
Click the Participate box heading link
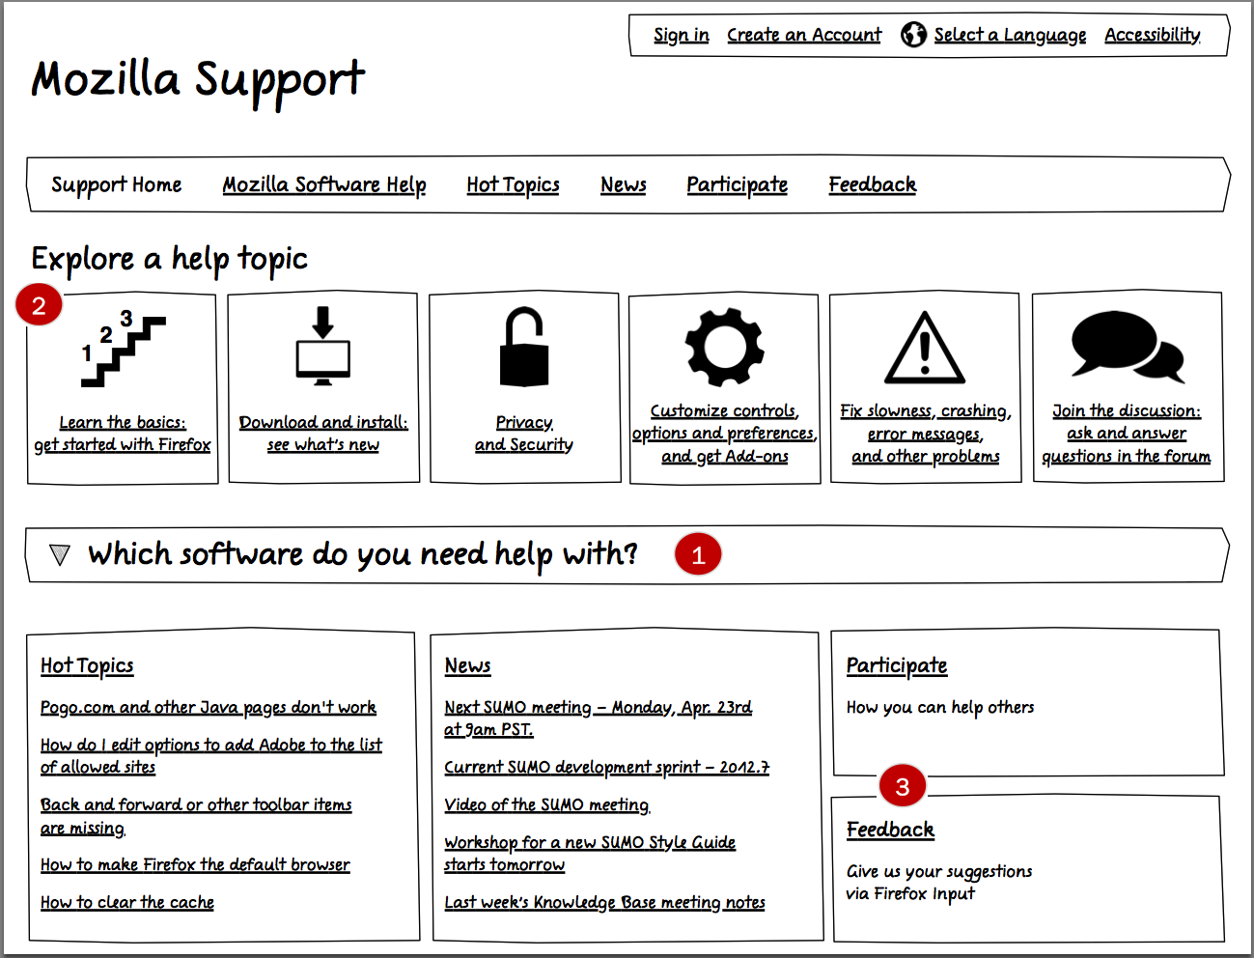[x=897, y=665]
